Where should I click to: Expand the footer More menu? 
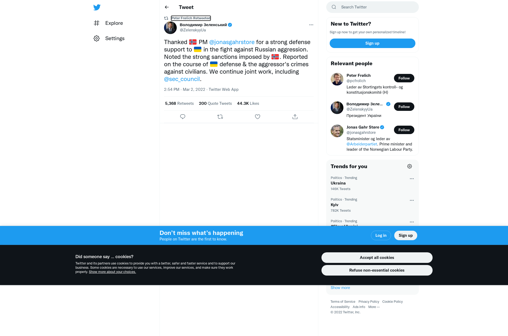(374, 307)
